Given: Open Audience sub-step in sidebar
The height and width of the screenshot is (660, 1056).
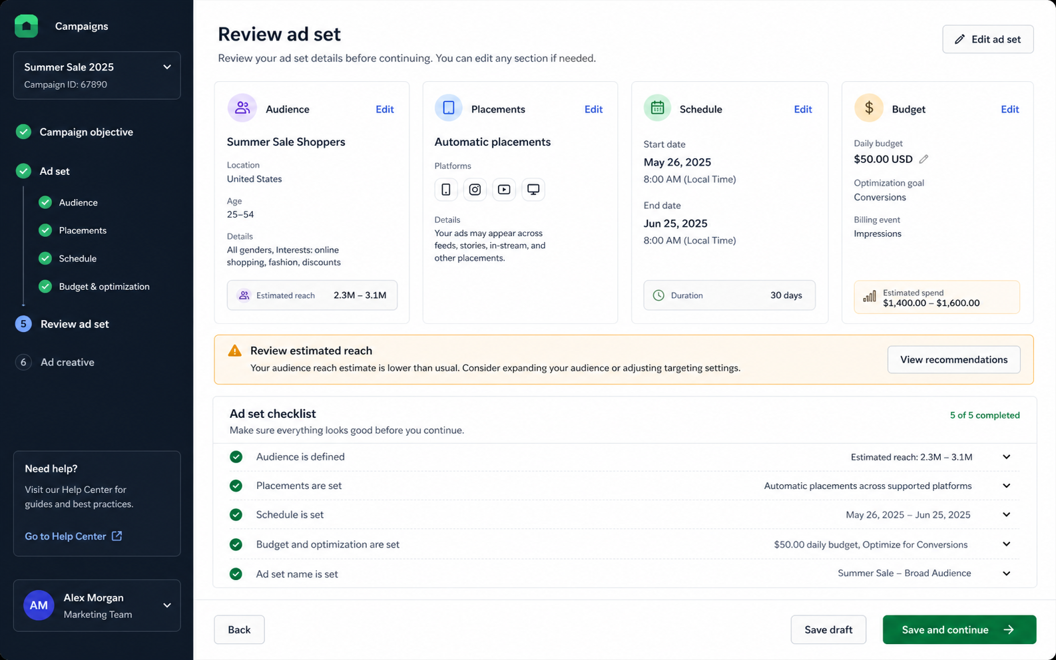Looking at the screenshot, I should tap(78, 202).
